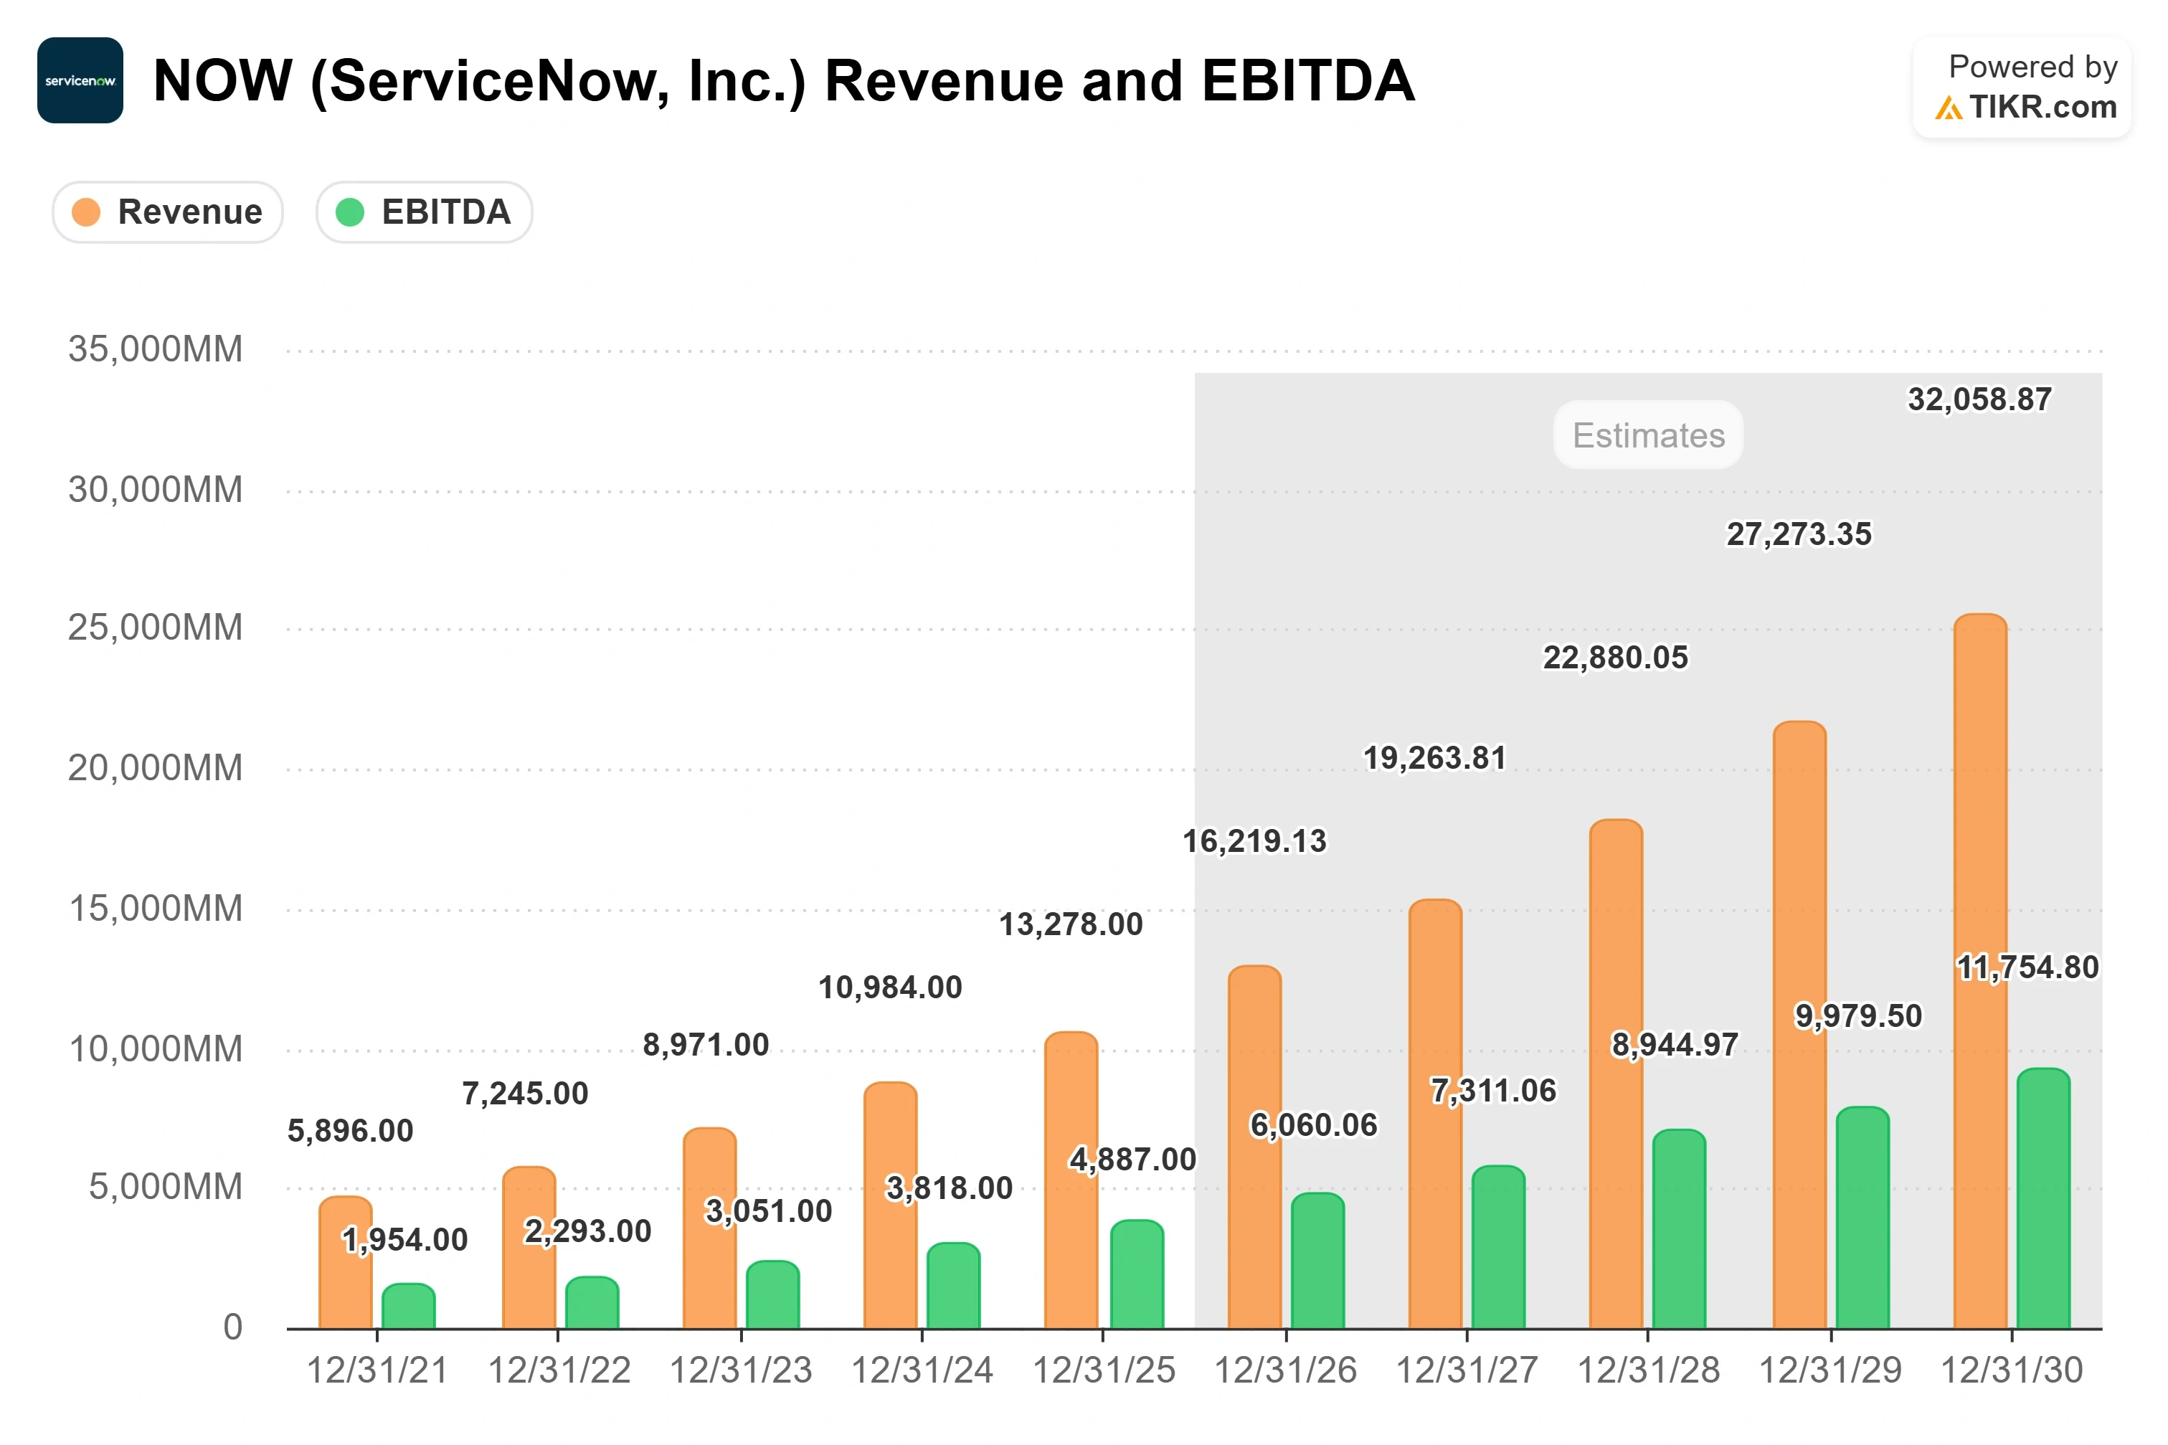Screen dimensions: 2168x1445
Task: Select the 12/31/21 orange revenue bar
Action: [346, 1263]
